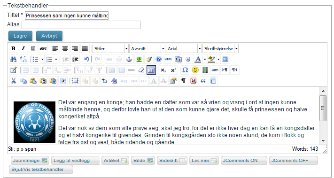
Task: Expand text color picker arrow
Action: pos(205,59)
